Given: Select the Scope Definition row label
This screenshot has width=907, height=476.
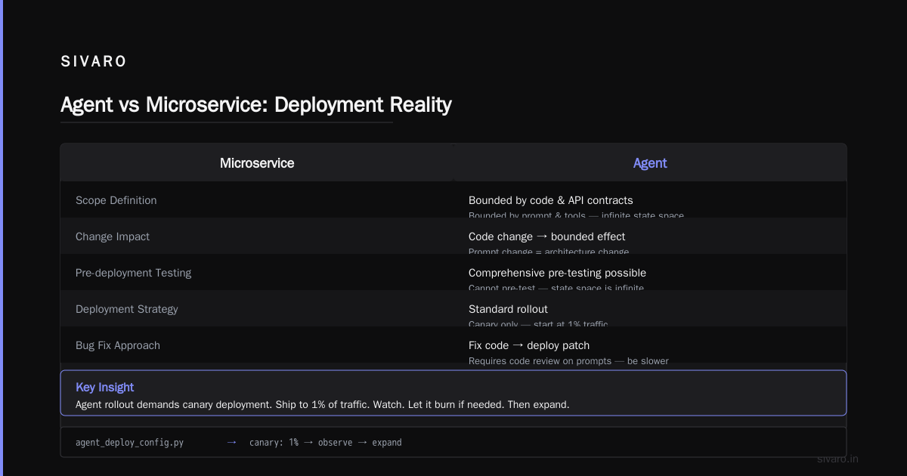Looking at the screenshot, I should pyautogui.click(x=116, y=200).
